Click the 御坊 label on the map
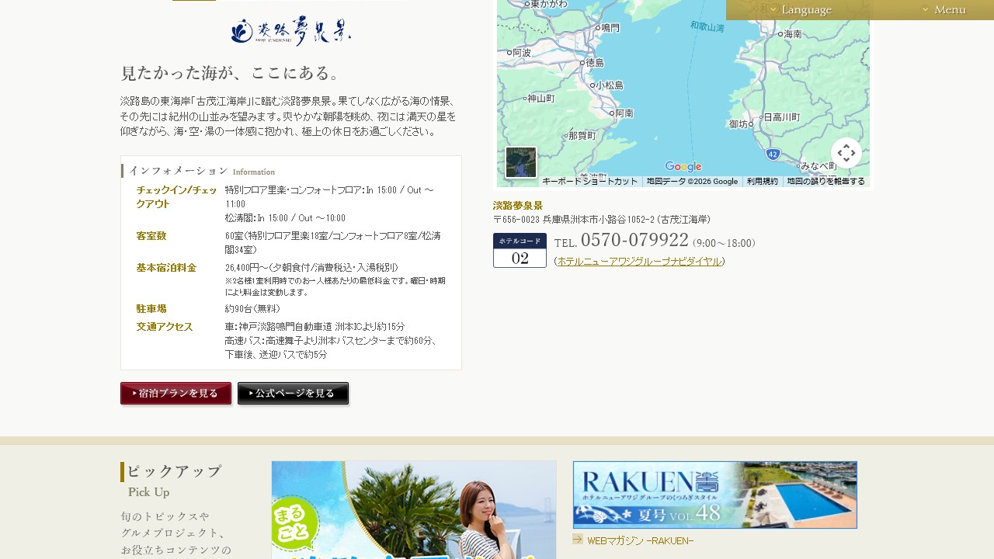Screen dimensions: 994x559 coord(739,124)
